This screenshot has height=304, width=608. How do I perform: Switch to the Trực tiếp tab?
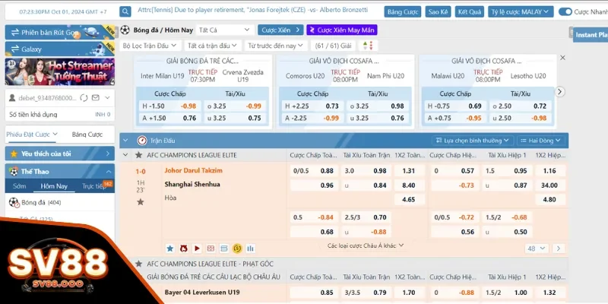pos(93,186)
